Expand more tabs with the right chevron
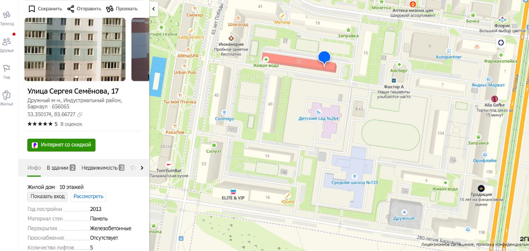This screenshot has width=529, height=251. [142, 168]
